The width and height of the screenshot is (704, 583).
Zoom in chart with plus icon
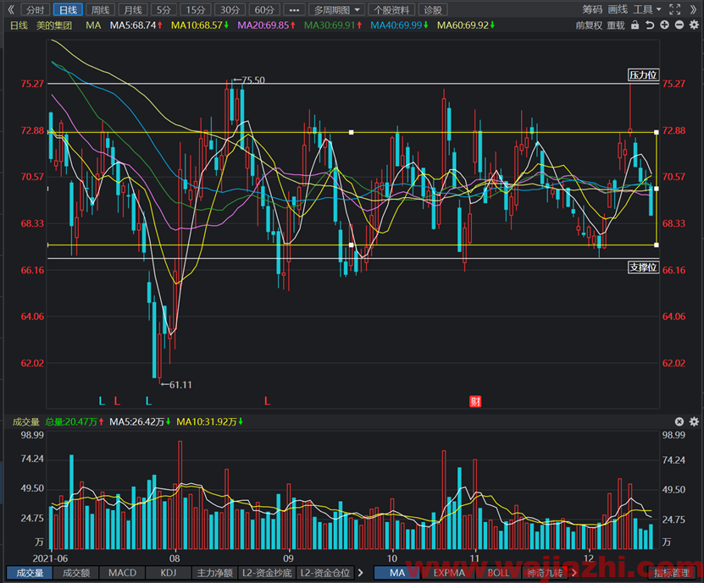coord(664,25)
